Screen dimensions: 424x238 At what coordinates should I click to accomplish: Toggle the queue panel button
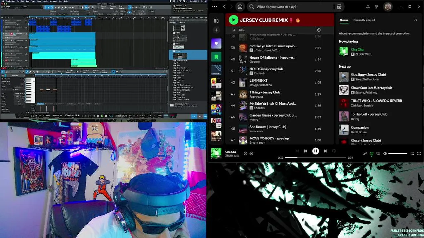[372, 153]
